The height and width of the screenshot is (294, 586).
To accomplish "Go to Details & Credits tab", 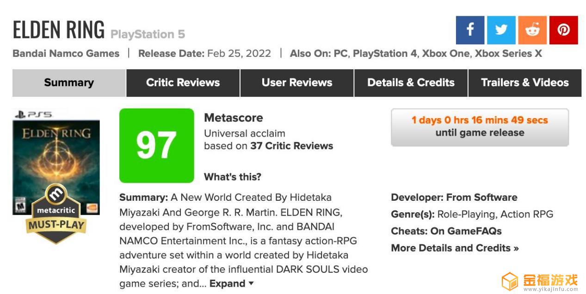I will pyautogui.click(x=411, y=83).
